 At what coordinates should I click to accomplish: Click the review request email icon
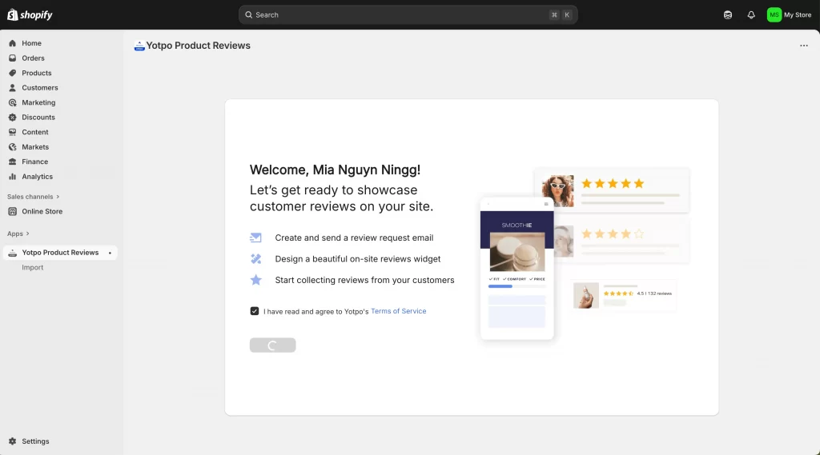255,237
